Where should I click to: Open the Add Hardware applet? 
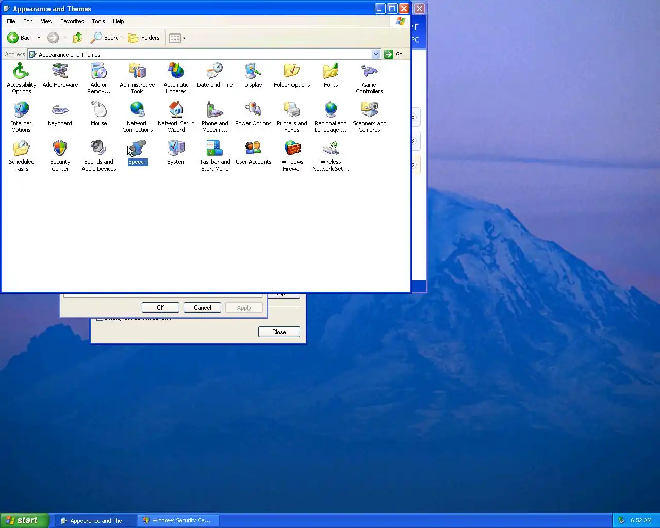(x=60, y=75)
